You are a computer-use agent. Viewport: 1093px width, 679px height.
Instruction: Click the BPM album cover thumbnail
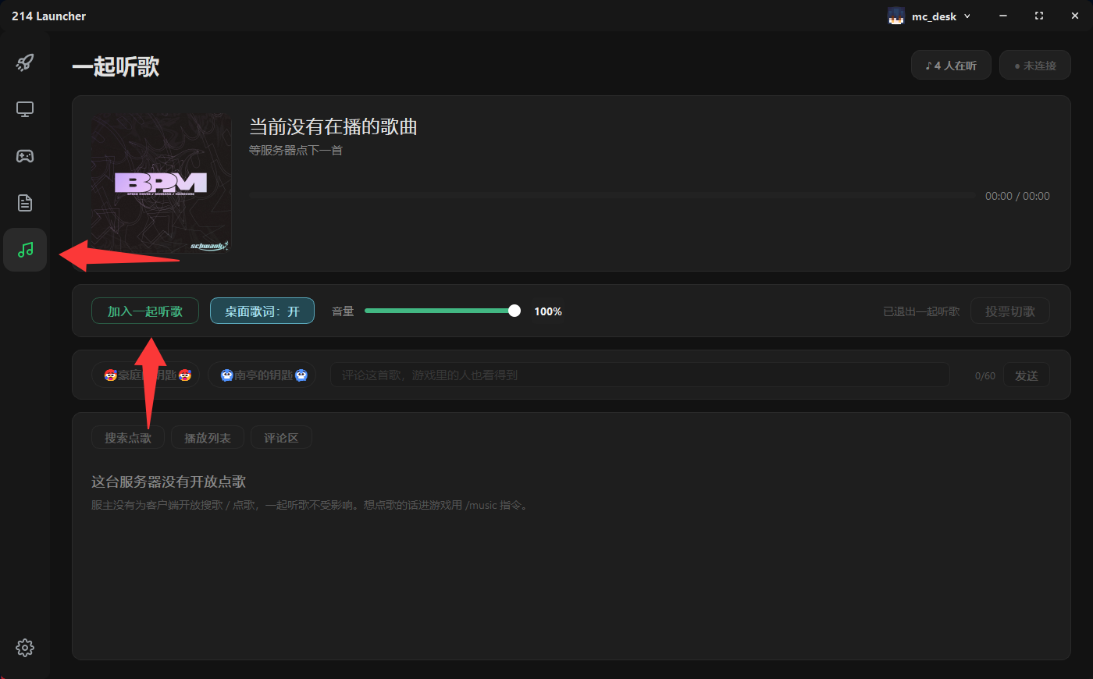click(x=162, y=183)
